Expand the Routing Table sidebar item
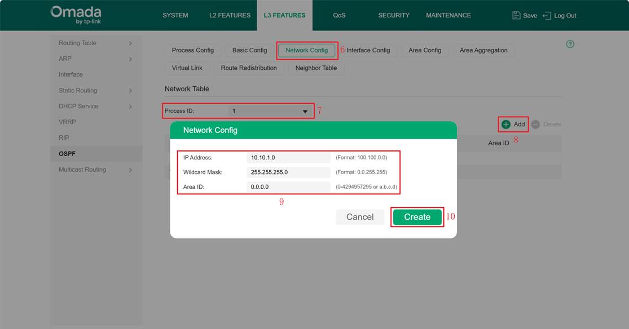629x329 pixels. (130, 43)
